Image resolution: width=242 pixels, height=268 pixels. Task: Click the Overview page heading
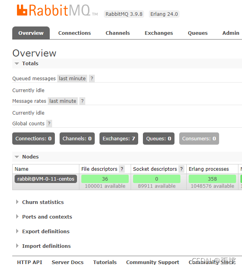[34, 53]
